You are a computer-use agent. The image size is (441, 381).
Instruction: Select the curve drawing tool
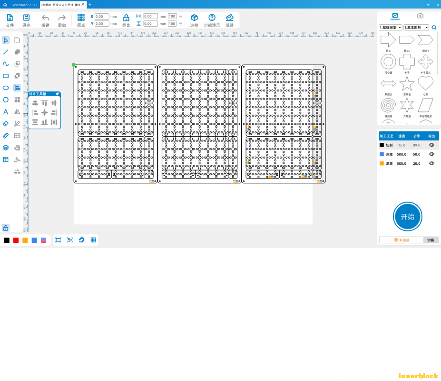[6, 64]
